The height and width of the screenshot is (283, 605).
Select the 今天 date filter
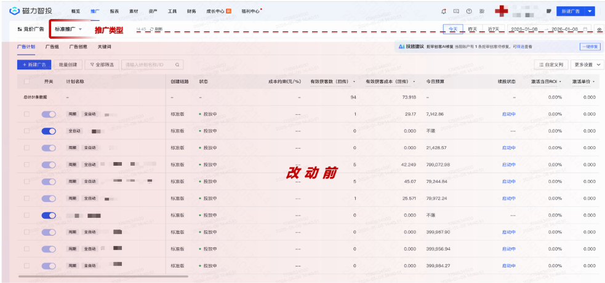tap(453, 29)
